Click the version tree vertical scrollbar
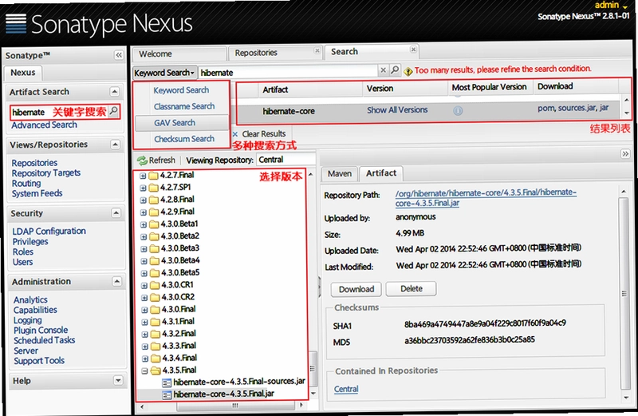Image resolution: width=638 pixels, height=416 pixels. pos(313,369)
